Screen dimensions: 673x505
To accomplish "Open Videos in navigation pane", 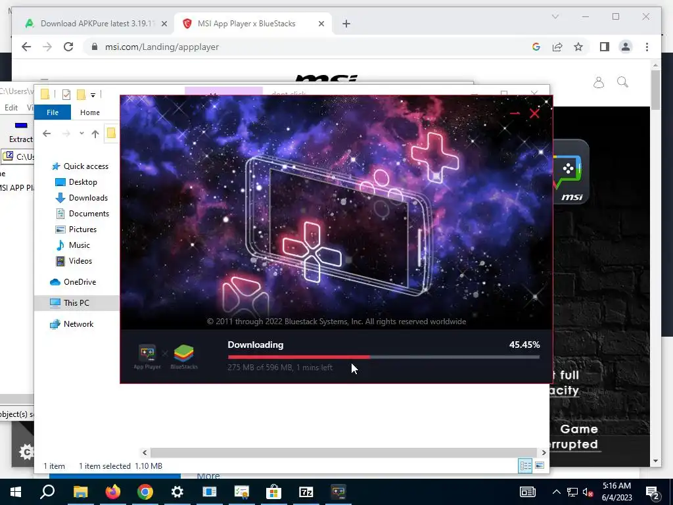I will point(74,261).
